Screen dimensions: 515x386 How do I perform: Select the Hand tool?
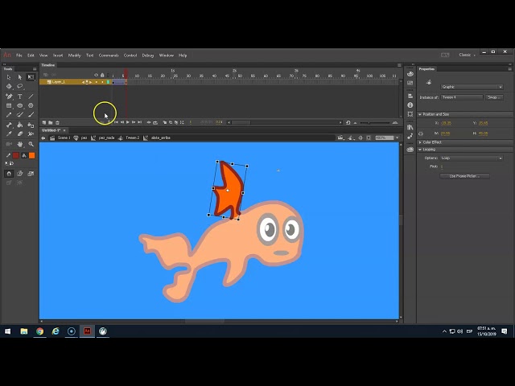point(19,144)
